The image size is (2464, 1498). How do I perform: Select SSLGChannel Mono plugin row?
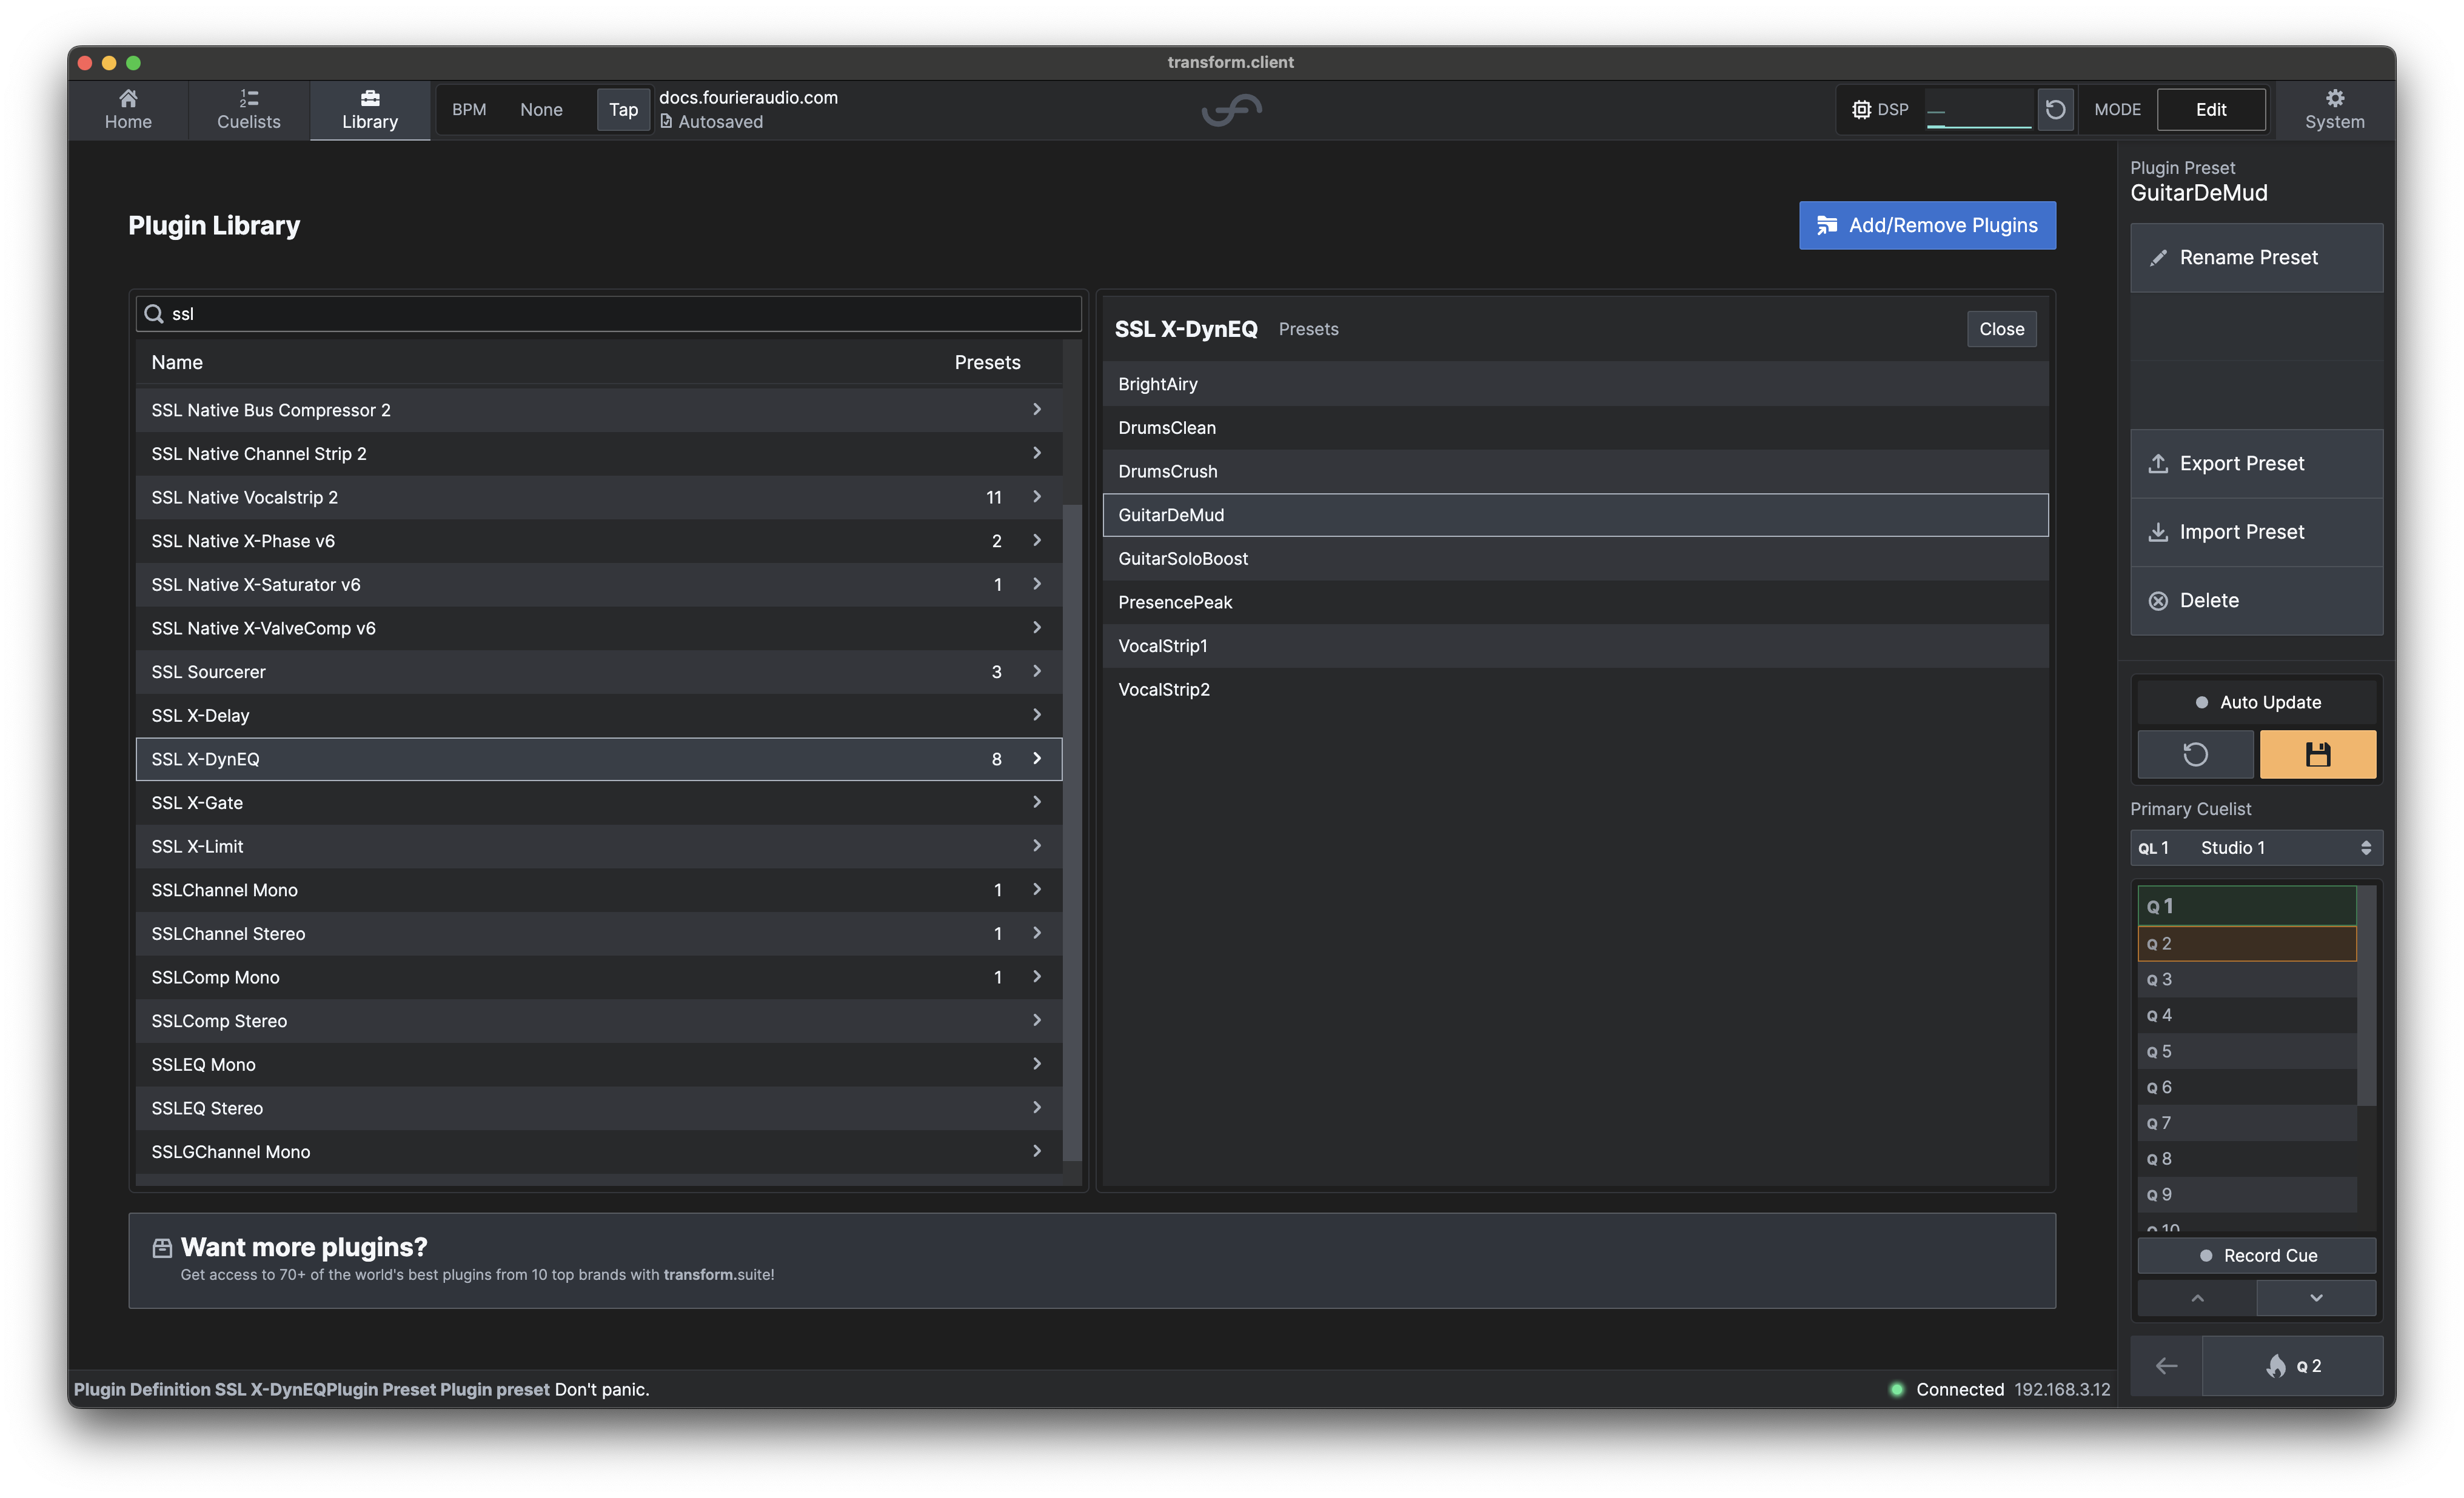[x=598, y=1152]
